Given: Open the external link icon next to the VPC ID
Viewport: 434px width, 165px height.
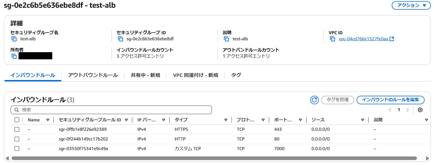Looking at the screenshot, I should [x=392, y=39].
